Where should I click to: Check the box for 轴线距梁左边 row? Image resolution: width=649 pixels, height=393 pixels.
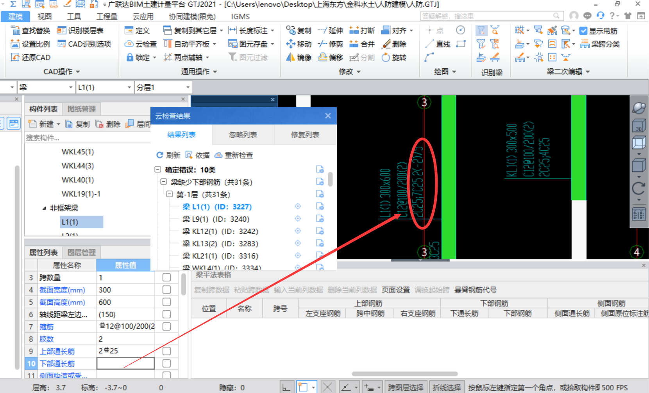[x=166, y=314]
